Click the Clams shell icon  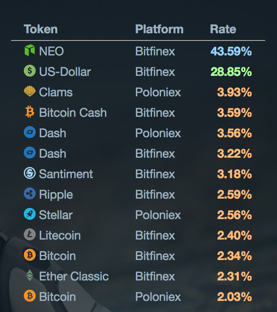[x=29, y=92]
